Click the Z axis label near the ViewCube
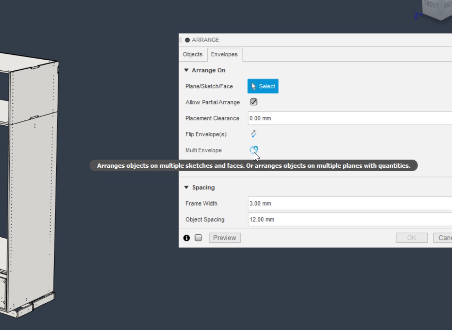This screenshot has width=452, height=330. coord(415,16)
